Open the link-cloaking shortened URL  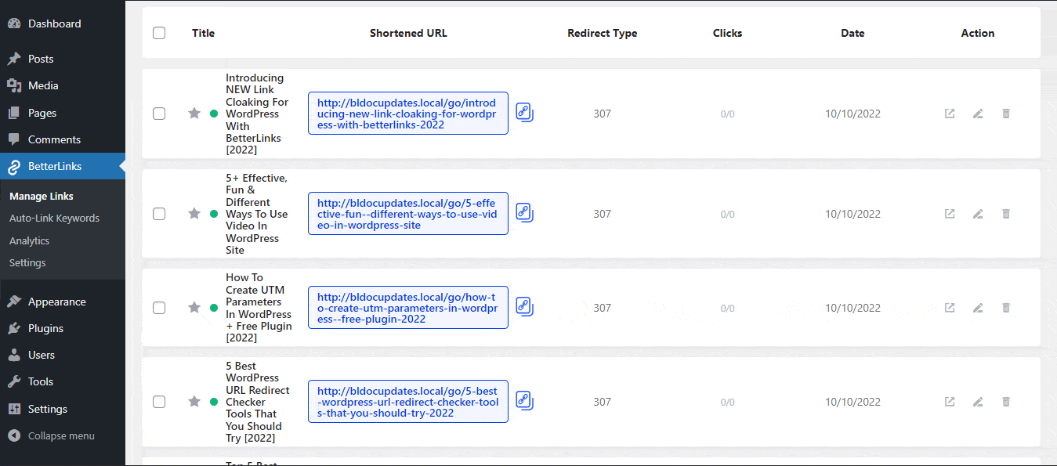point(407,113)
